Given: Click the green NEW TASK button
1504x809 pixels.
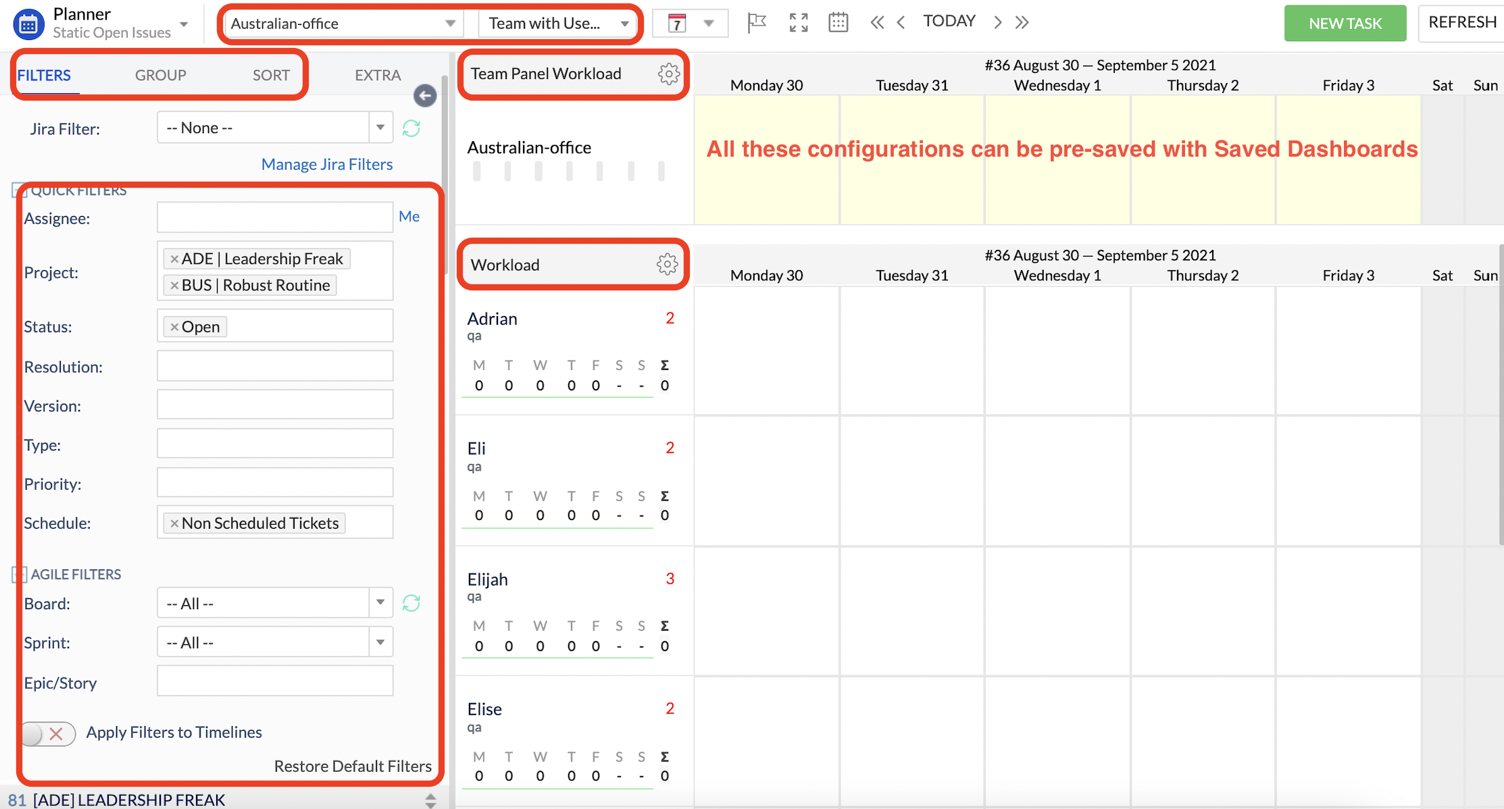Looking at the screenshot, I should 1345,24.
